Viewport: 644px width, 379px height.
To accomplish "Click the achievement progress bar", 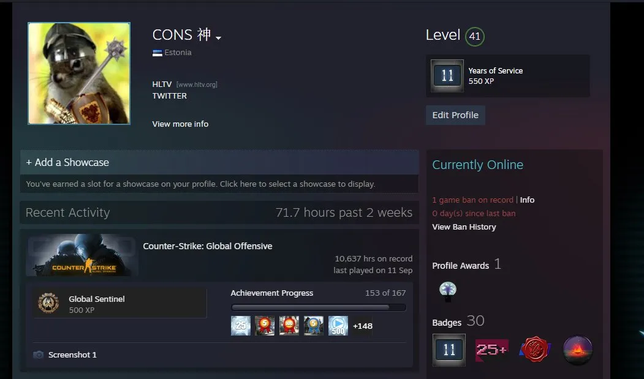I will point(318,307).
